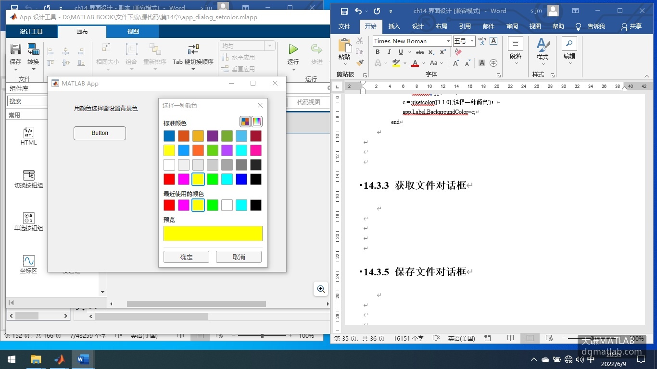Open the Windows Start menu

(12, 359)
